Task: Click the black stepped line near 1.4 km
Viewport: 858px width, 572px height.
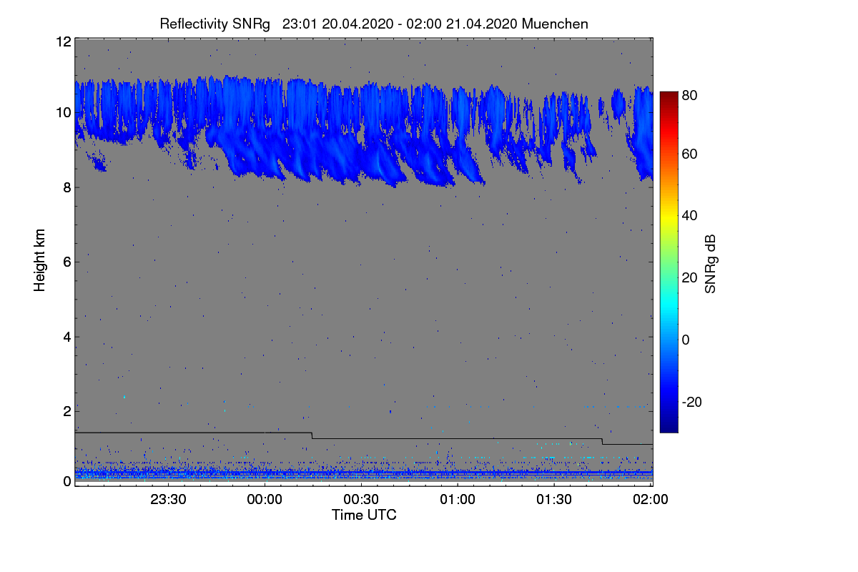Action: click(x=364, y=438)
